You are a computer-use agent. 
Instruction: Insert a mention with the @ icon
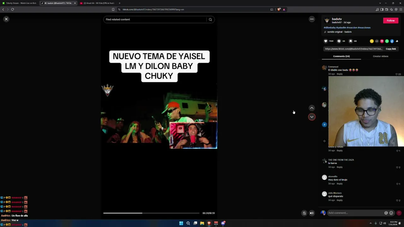click(x=386, y=213)
